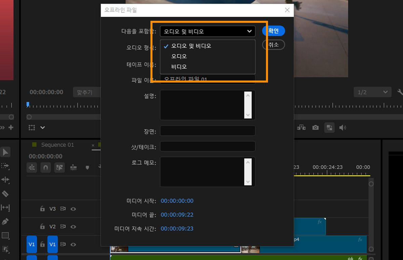403x260 pixels.
Task: Click the 확인 button
Action: pos(273,31)
